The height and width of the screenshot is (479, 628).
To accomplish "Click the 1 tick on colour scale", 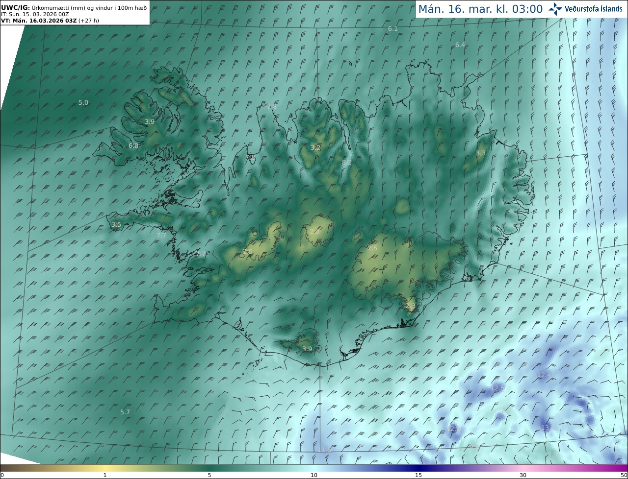I will [105, 476].
